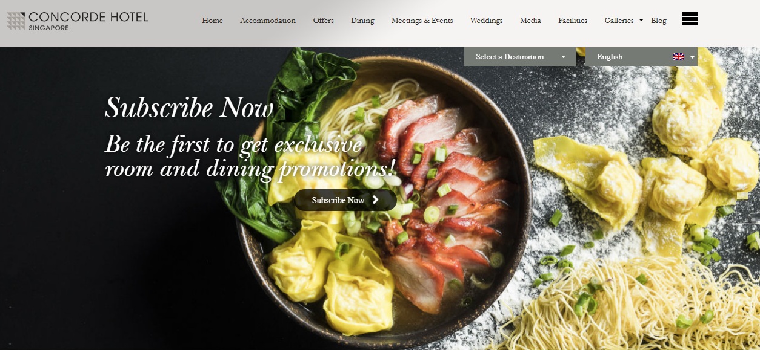Image resolution: width=760 pixels, height=350 pixels.
Task: Open the hamburger menu icon
Action: pyautogui.click(x=689, y=19)
